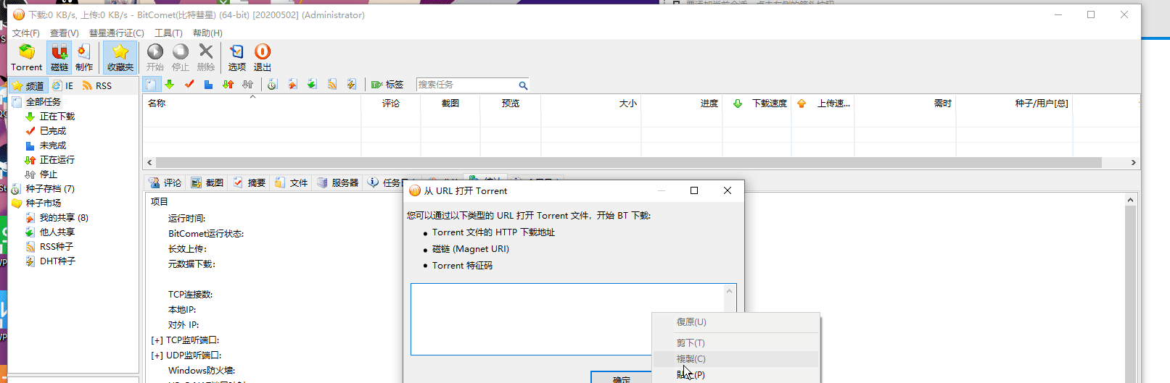Switch to the 评论 detail tab
The width and height of the screenshot is (1170, 383).
pyautogui.click(x=165, y=182)
